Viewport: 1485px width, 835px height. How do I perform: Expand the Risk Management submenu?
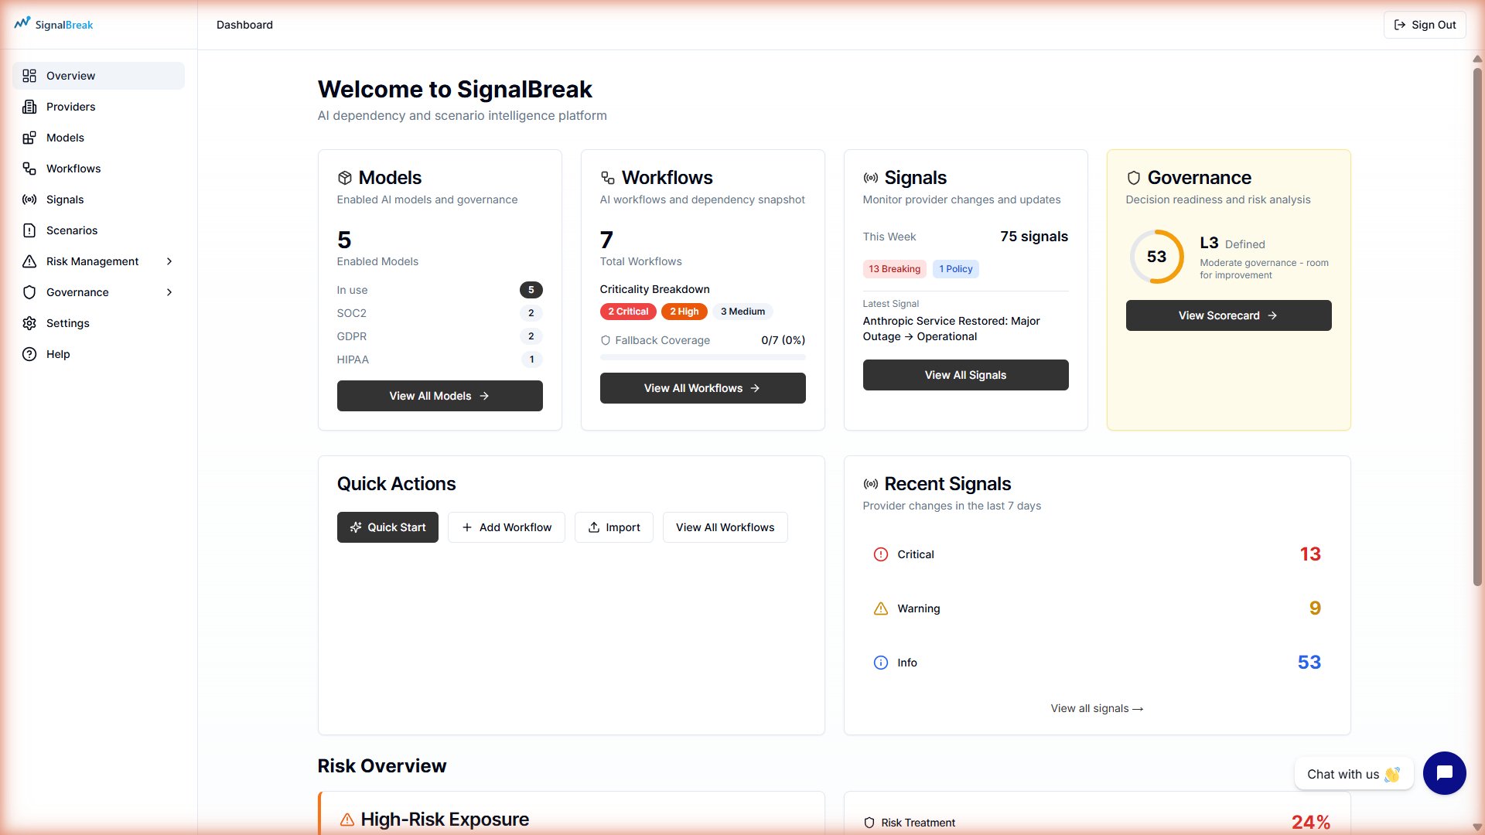(x=169, y=261)
